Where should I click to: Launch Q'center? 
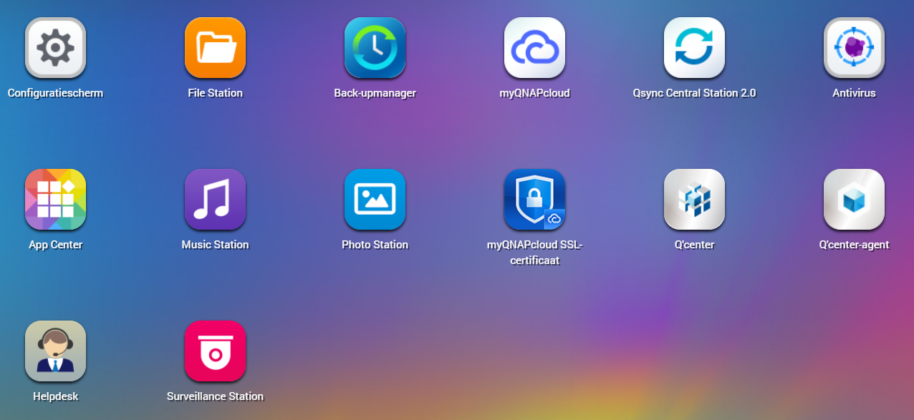click(x=694, y=200)
